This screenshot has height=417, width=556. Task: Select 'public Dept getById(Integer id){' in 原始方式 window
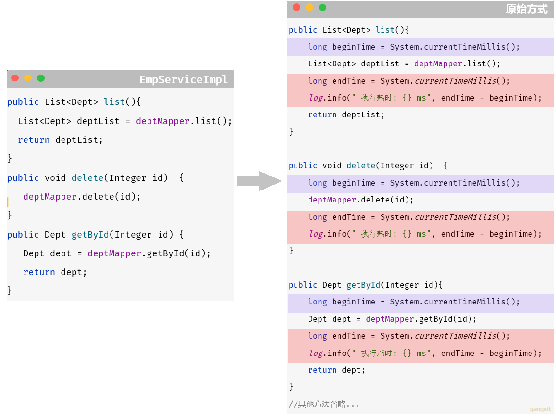point(366,285)
